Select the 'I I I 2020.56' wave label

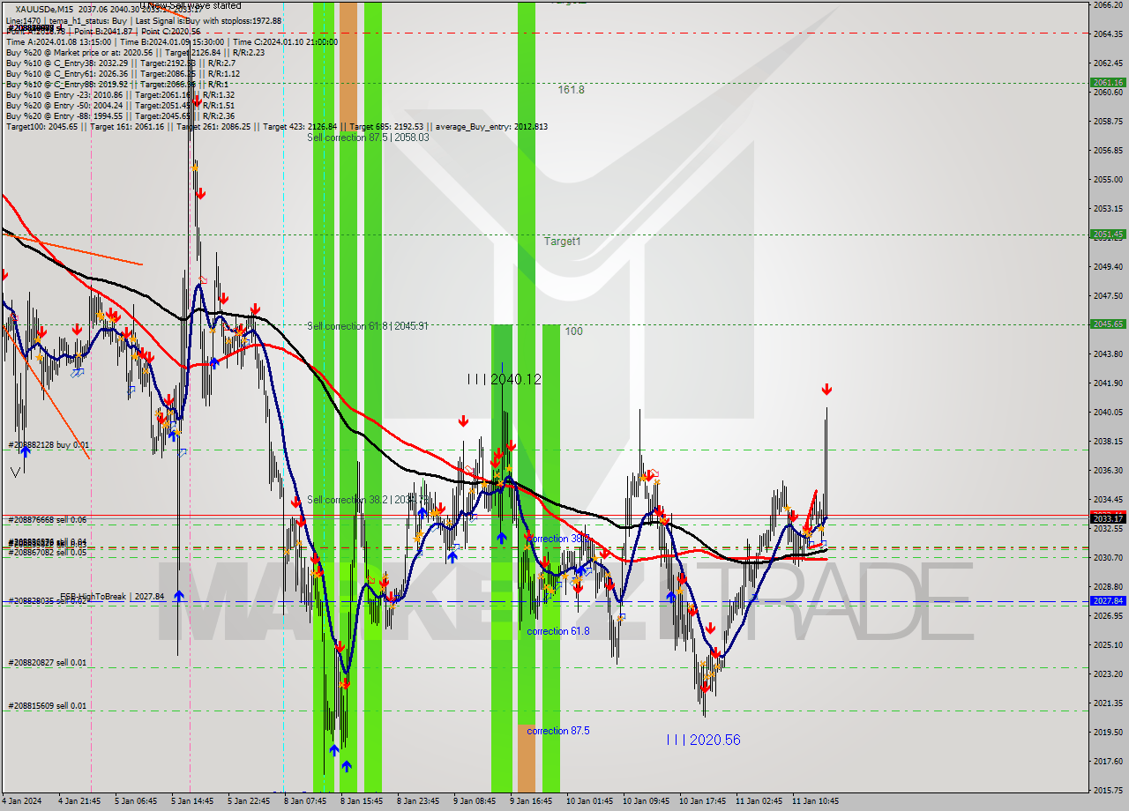(x=703, y=740)
